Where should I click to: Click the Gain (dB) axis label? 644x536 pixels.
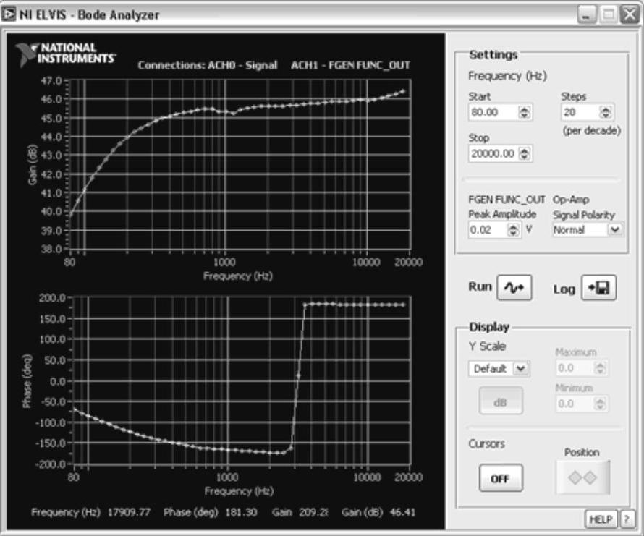(x=33, y=165)
